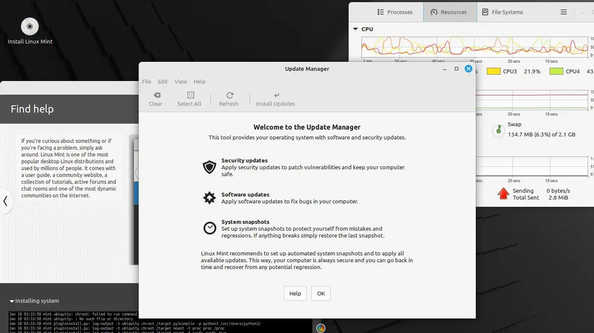Click the Update Manager title bar
This screenshot has height=333, width=594.
307,69
